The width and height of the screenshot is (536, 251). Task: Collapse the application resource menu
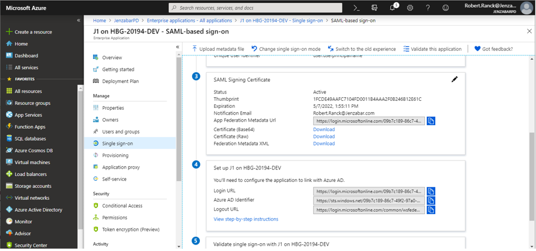(177, 47)
